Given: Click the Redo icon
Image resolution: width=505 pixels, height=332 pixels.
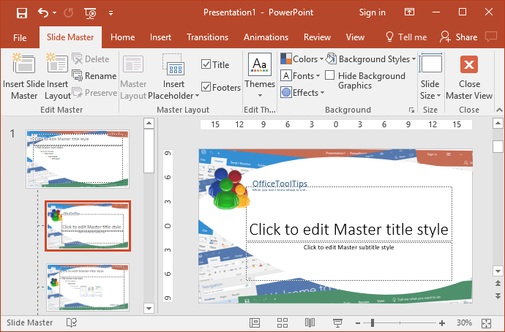Looking at the screenshot, I should [68, 13].
